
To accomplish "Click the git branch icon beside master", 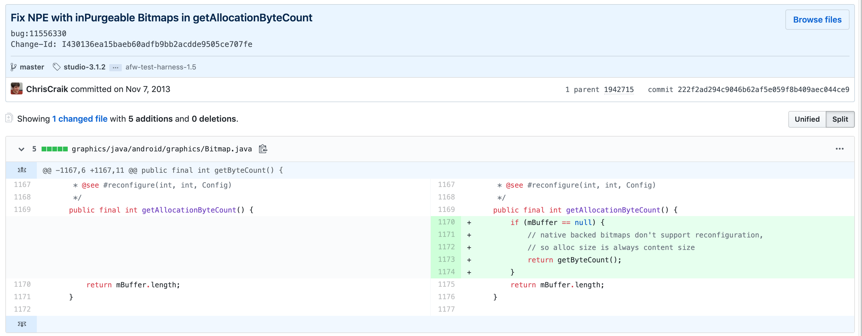I will pyautogui.click(x=13, y=67).
